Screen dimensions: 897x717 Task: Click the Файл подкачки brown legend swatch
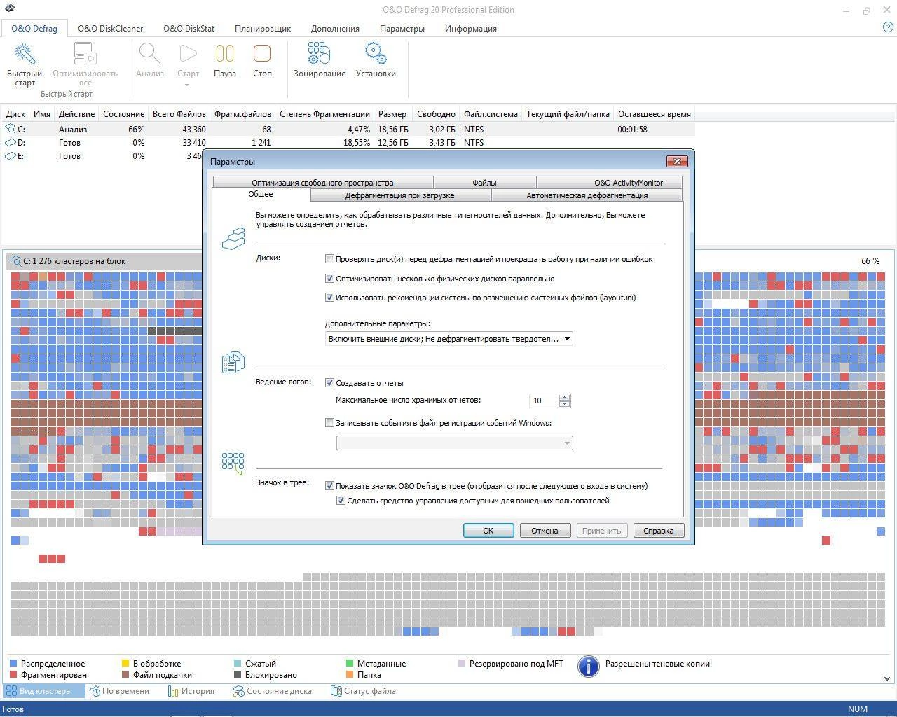click(125, 675)
